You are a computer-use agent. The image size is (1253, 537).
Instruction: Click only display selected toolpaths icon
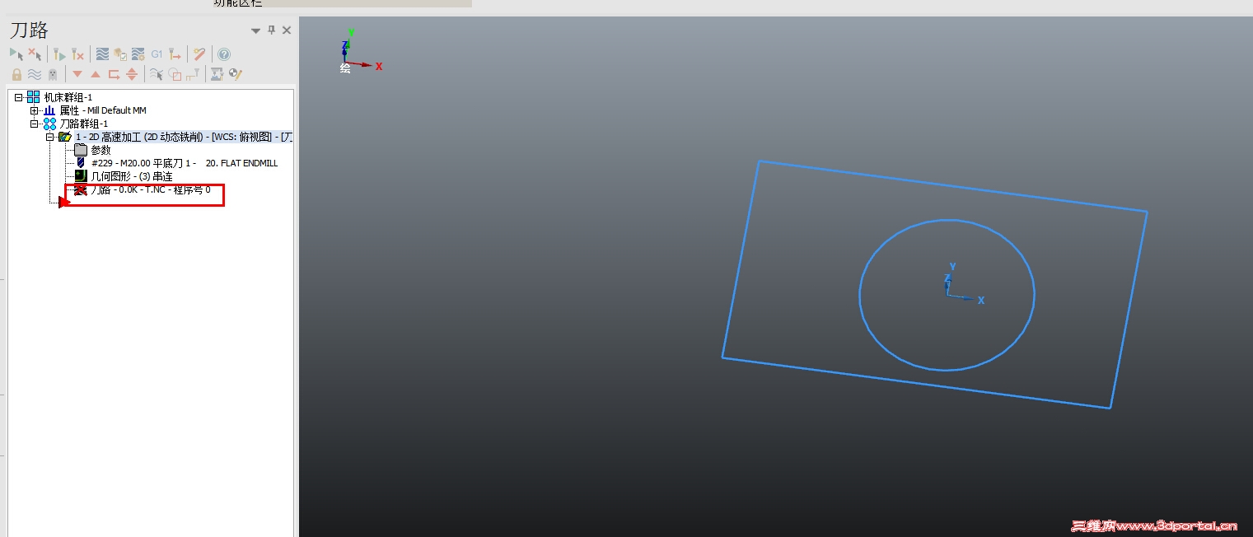pos(157,74)
